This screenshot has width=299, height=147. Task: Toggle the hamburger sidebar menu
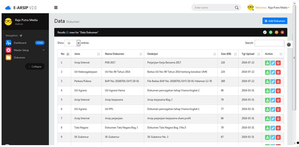coord(56,8)
